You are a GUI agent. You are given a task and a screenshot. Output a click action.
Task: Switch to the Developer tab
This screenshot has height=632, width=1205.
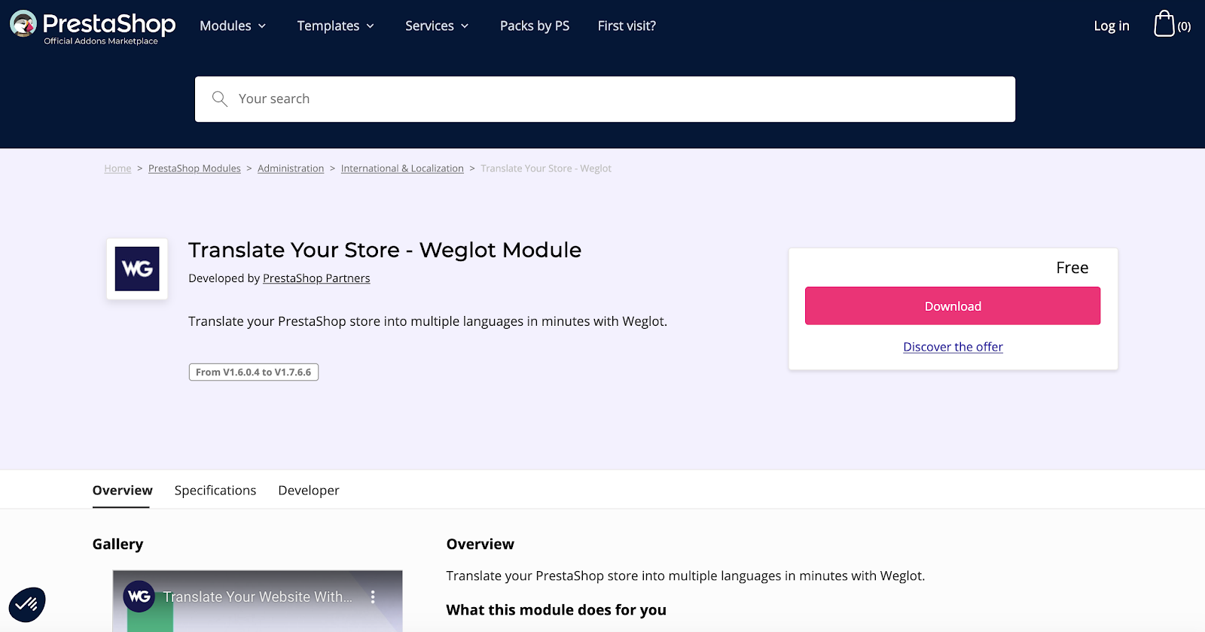(309, 491)
